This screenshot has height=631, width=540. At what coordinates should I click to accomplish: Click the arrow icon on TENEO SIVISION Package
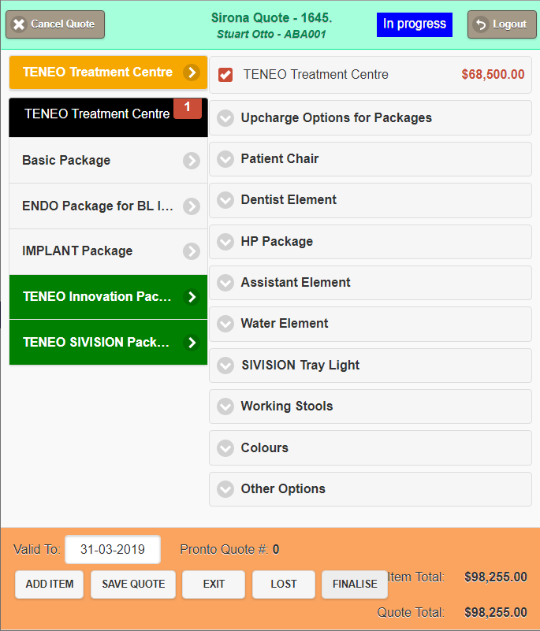tap(191, 343)
